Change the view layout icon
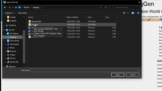 coord(125,13)
